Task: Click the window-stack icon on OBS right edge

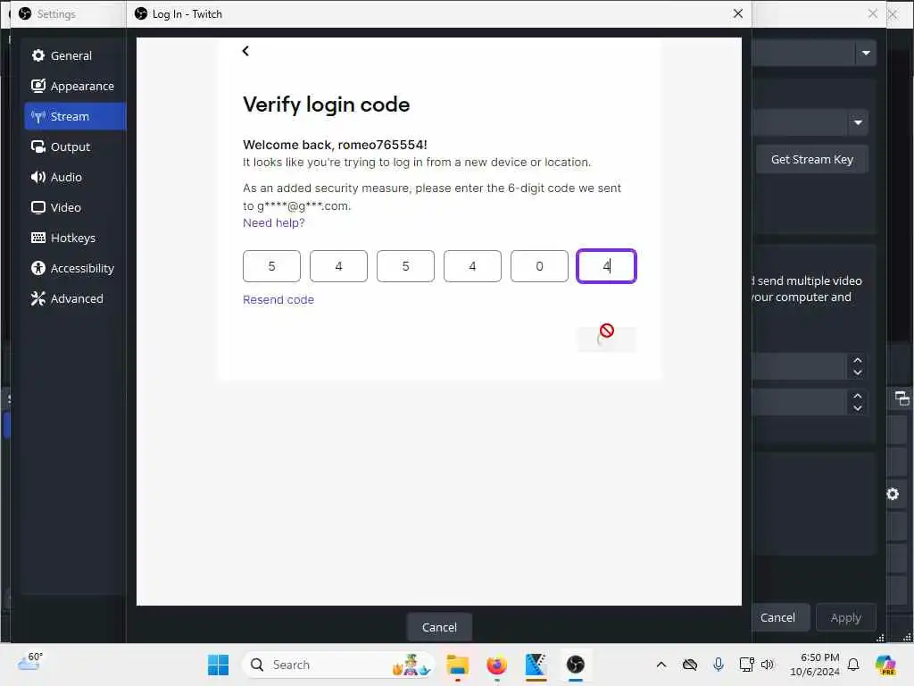Action: point(902,398)
